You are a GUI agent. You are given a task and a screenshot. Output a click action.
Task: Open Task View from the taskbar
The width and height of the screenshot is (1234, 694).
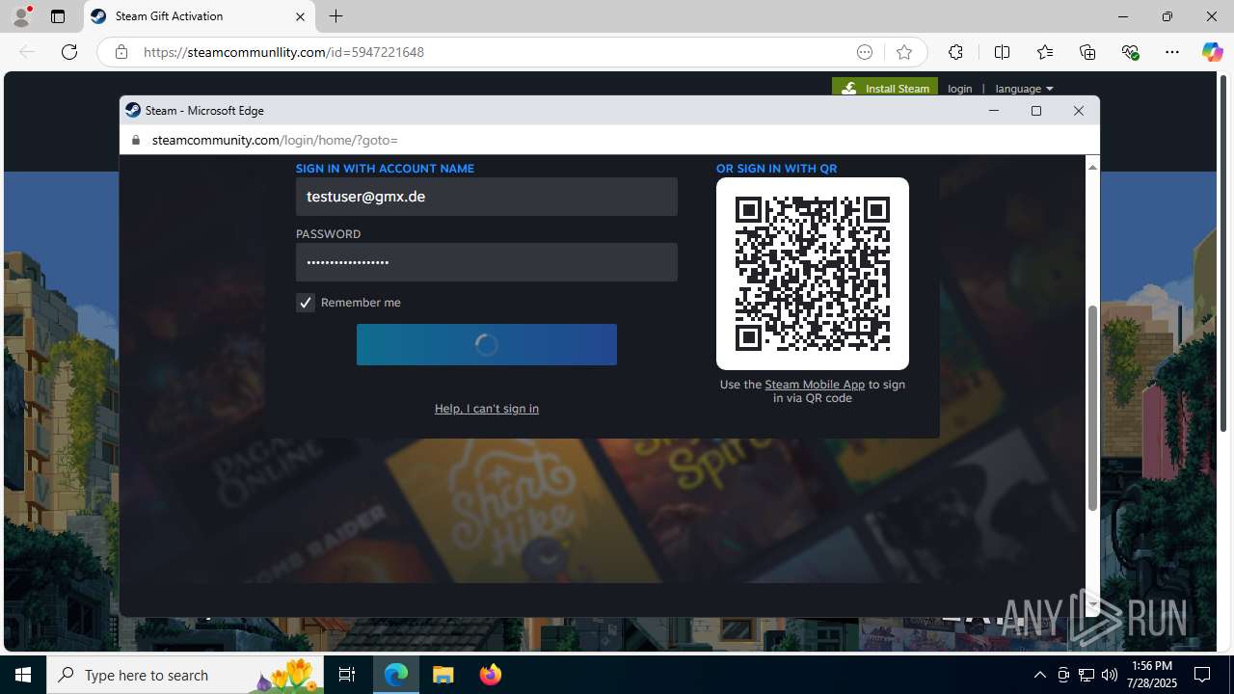(348, 675)
